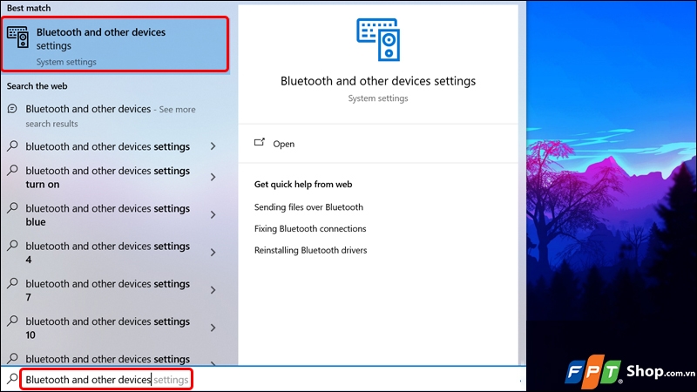Screen dimensions: 697x392
Task: Select suggestion ending with '10'
Action: pos(107,328)
